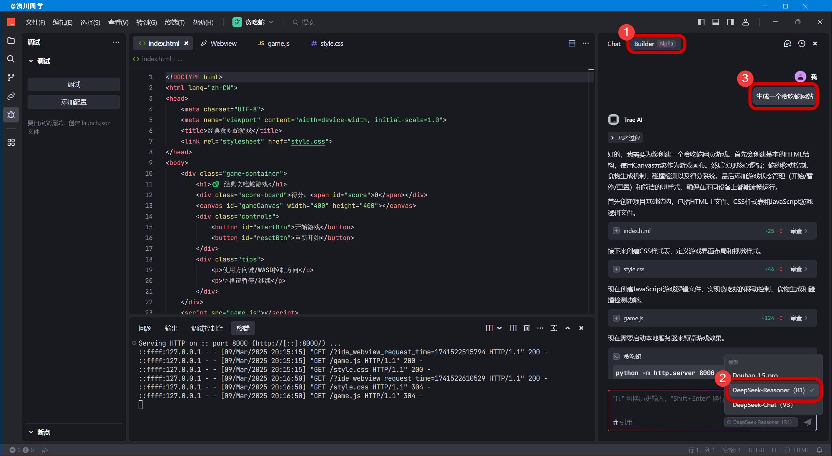Select DeepSeek-Reasoner (R1) model option
Image resolution: width=832 pixels, height=456 pixels.
click(773, 390)
